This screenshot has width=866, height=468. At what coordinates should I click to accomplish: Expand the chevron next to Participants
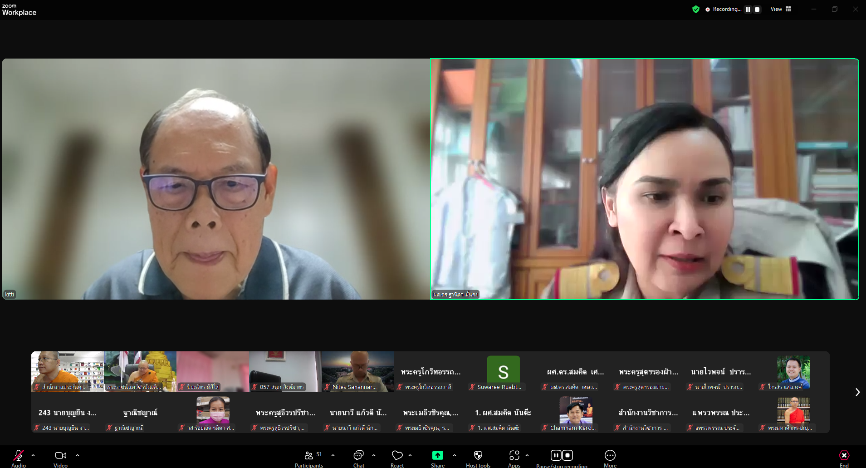click(x=333, y=455)
